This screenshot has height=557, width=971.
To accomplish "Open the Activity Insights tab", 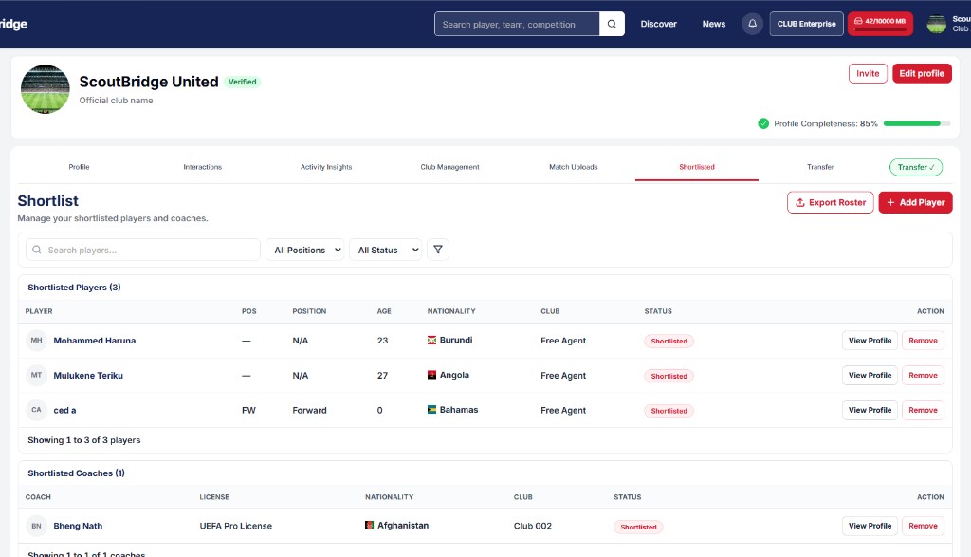I will pos(326,167).
